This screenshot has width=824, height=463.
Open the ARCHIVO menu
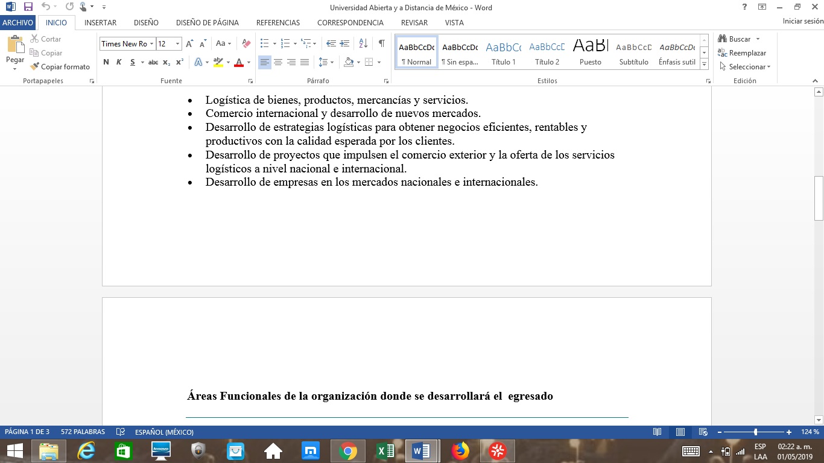click(x=18, y=22)
